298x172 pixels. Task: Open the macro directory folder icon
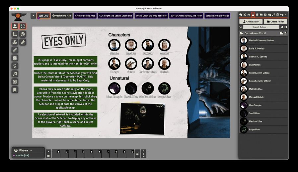[48, 156]
